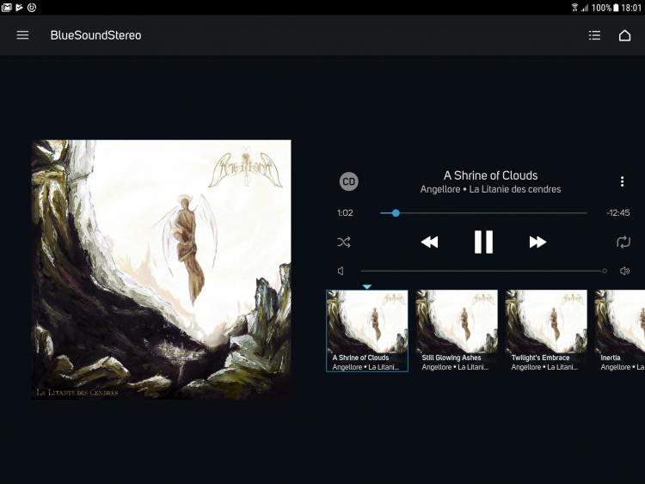This screenshot has width=645, height=484.
Task: Click Angellore • La Litanie des cendres subtitle
Action: point(490,189)
